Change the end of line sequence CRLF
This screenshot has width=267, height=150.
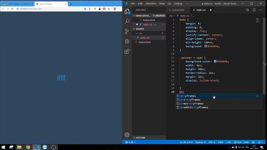tap(221, 142)
